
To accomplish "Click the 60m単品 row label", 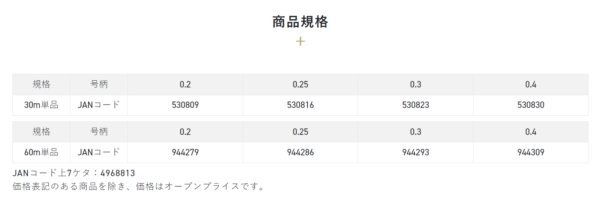I will click(41, 153).
